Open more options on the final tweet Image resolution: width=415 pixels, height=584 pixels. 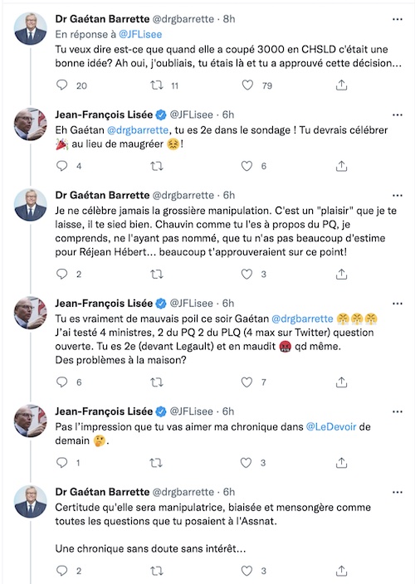coord(398,492)
